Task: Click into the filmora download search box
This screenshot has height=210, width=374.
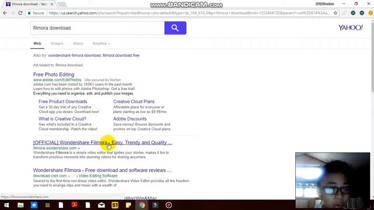Action: (98, 28)
